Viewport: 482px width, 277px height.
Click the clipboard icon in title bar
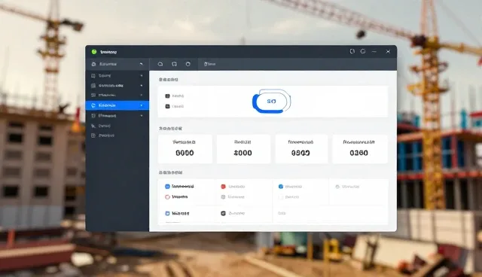click(x=352, y=51)
